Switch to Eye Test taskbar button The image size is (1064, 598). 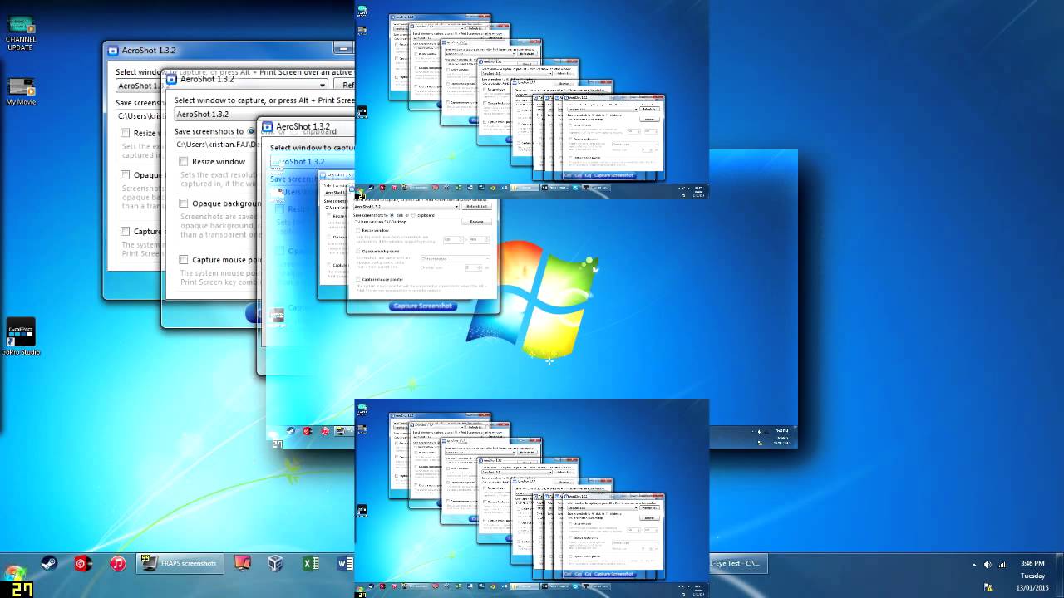click(738, 564)
